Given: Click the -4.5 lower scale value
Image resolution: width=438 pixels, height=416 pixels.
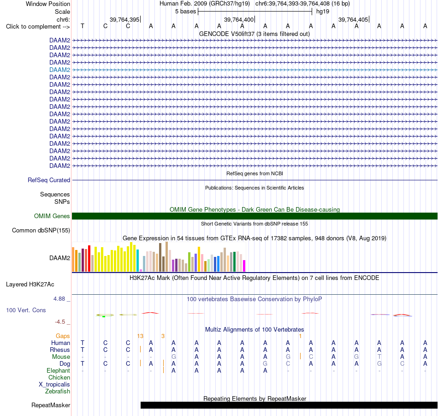Looking at the screenshot, I should pyautogui.click(x=60, y=322).
